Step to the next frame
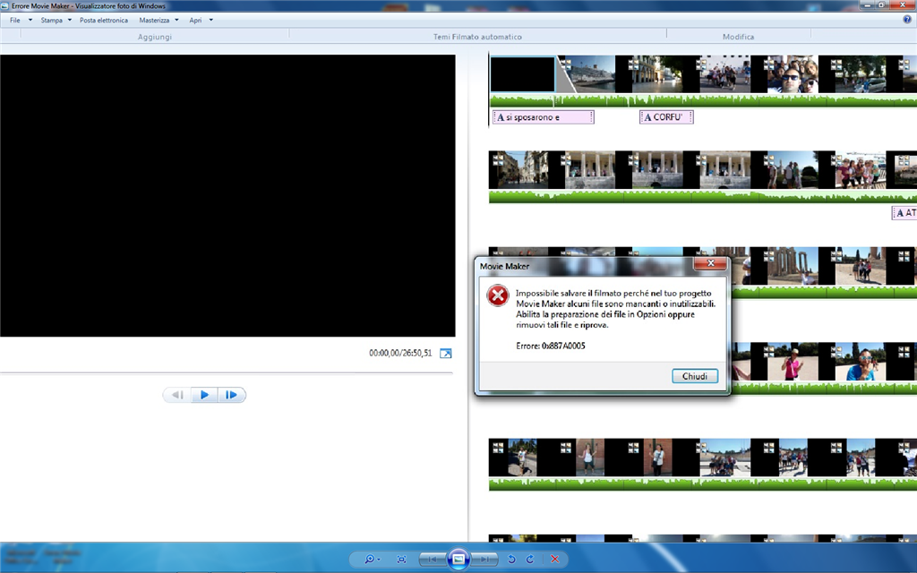 pyautogui.click(x=232, y=395)
